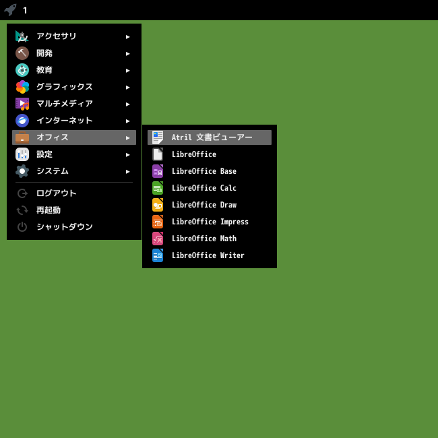This screenshot has height=438, width=438.
Task: Open the 教育 menu entry
Action: pos(74,70)
